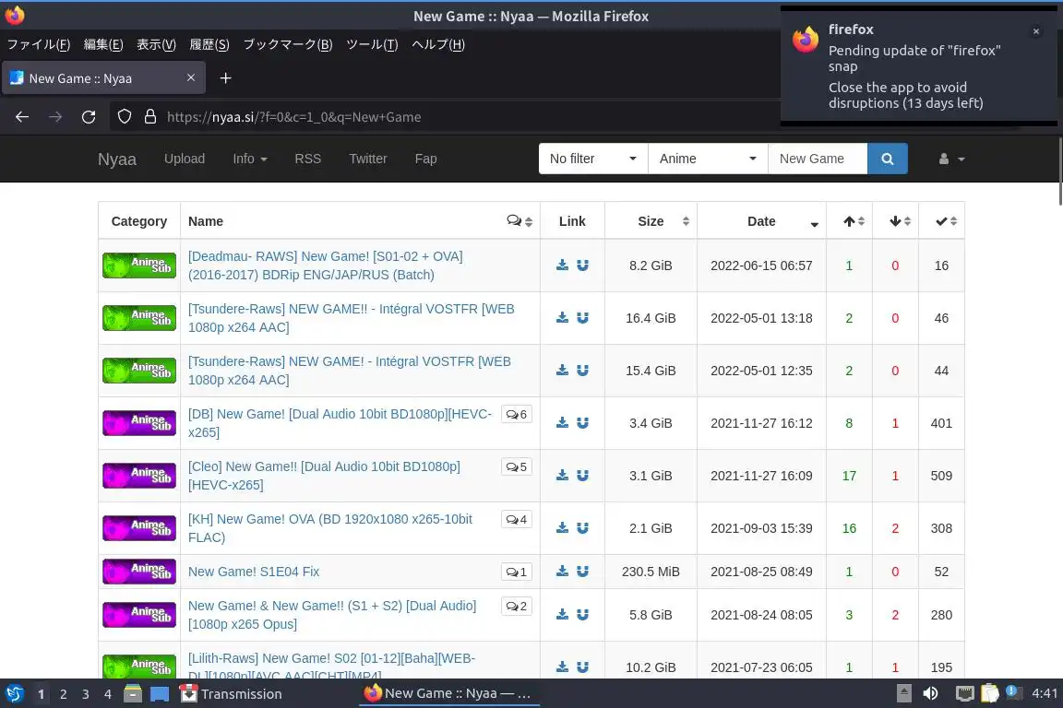
Task: Download torrent for [KH] New Game! OVA
Action: tap(562, 528)
